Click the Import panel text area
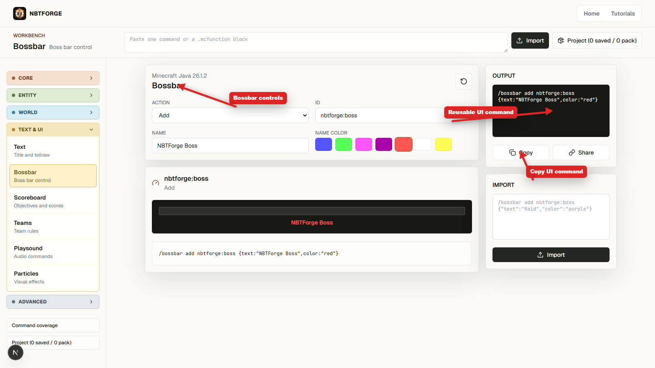The width and height of the screenshot is (655, 368). click(x=551, y=217)
